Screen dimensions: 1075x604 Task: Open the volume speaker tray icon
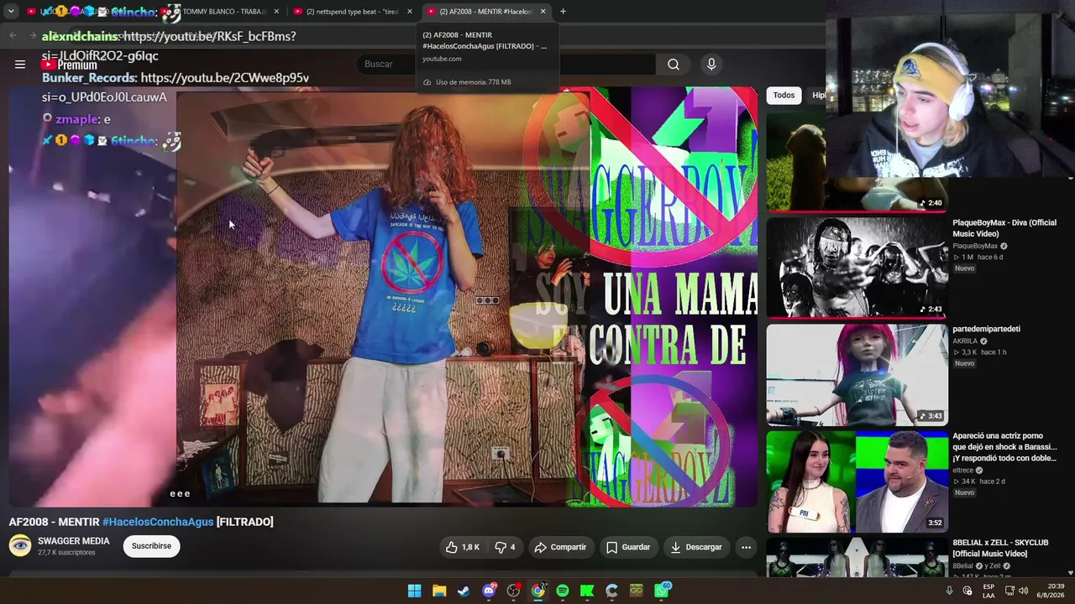click(x=1023, y=591)
